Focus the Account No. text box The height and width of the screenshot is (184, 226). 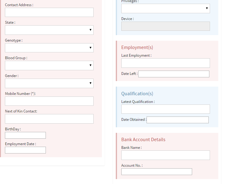(x=156, y=172)
